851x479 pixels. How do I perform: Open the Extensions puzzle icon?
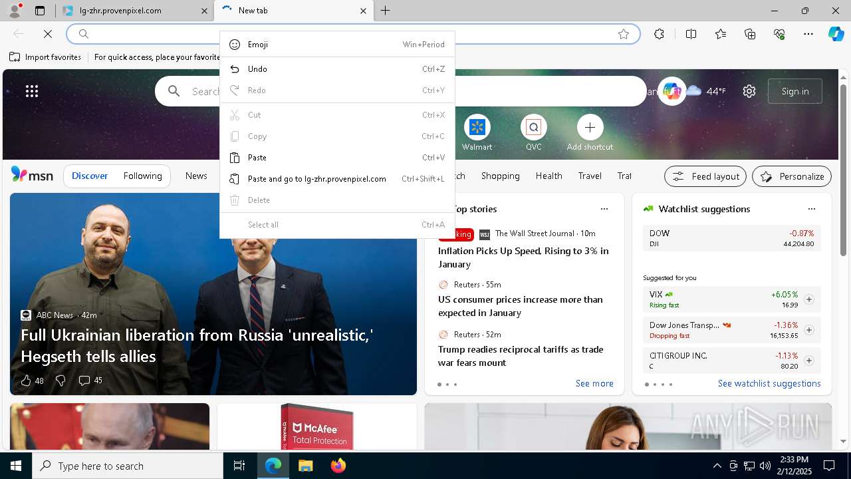point(659,34)
